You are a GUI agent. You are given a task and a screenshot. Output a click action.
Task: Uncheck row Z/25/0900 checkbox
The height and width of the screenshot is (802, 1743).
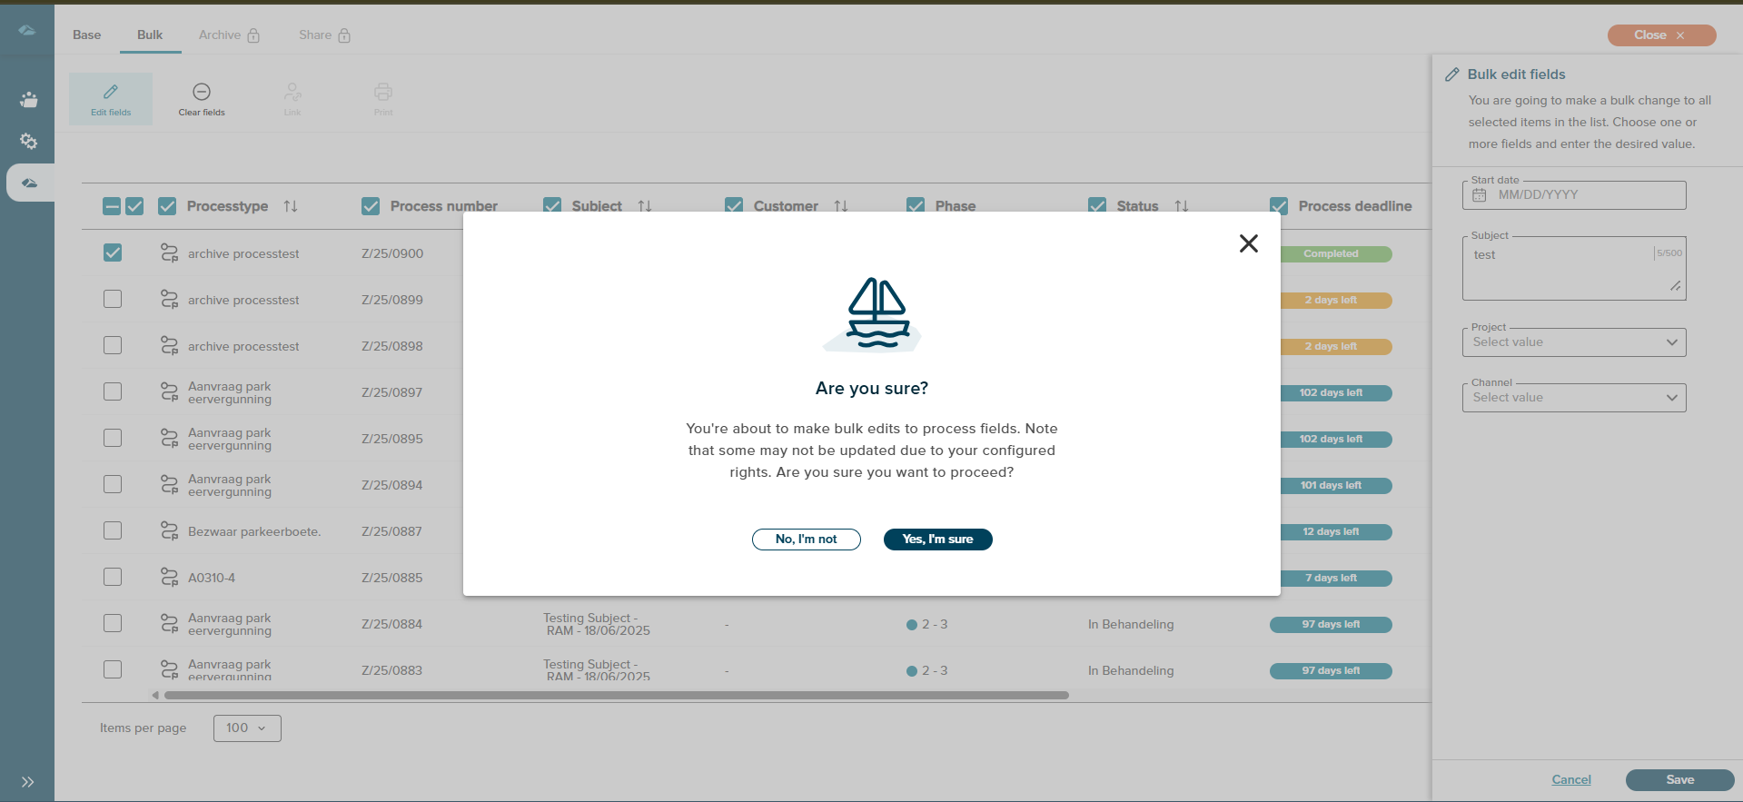click(113, 252)
